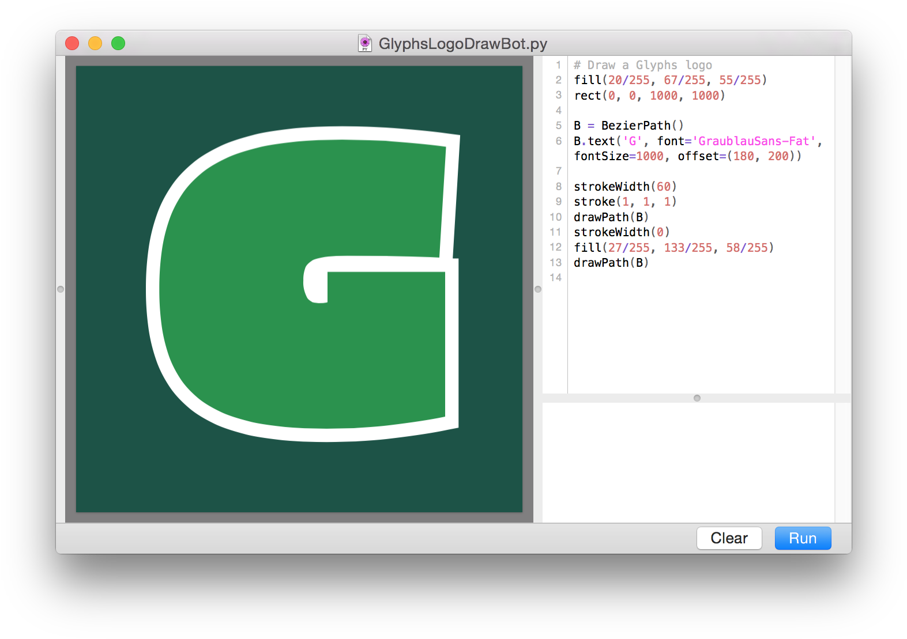Click the comment line '# Draw a Glyphs logo'

pyautogui.click(x=643, y=65)
